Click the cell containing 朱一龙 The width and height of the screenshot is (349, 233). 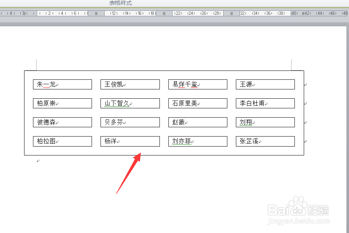pos(62,85)
